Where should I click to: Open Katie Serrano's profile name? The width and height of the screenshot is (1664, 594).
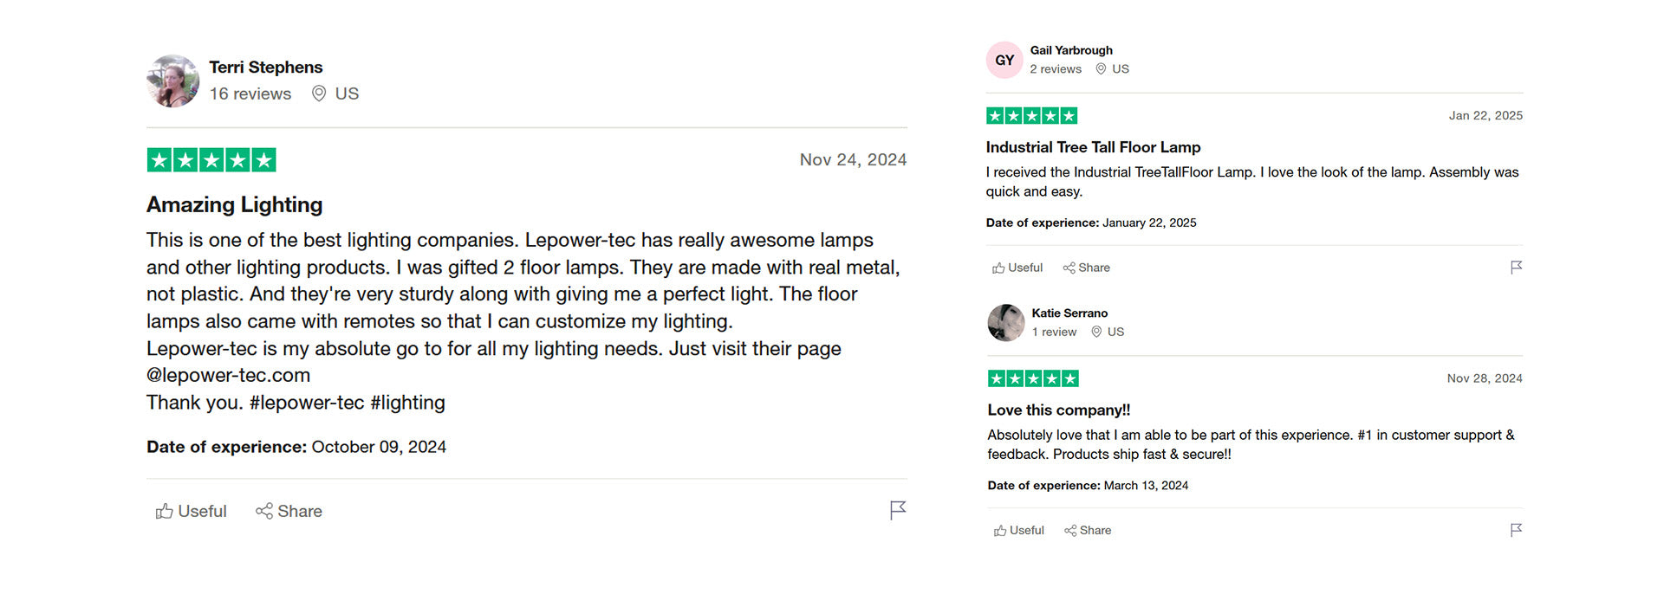point(1069,313)
